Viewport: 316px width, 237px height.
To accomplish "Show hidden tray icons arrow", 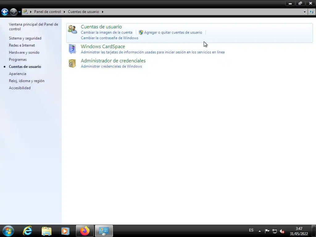I will tap(260, 231).
